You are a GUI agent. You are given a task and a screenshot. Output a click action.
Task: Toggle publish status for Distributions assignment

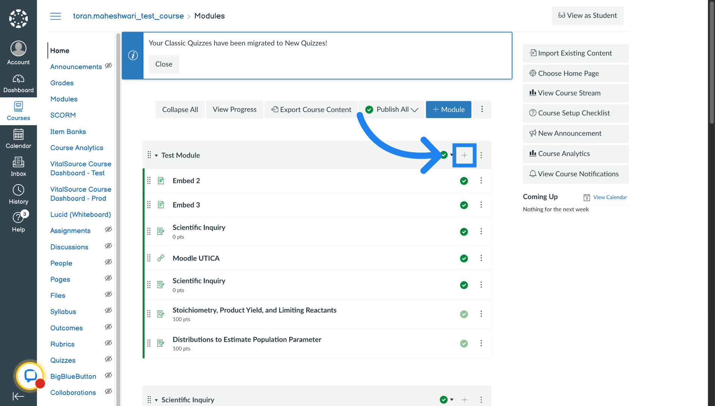point(464,343)
